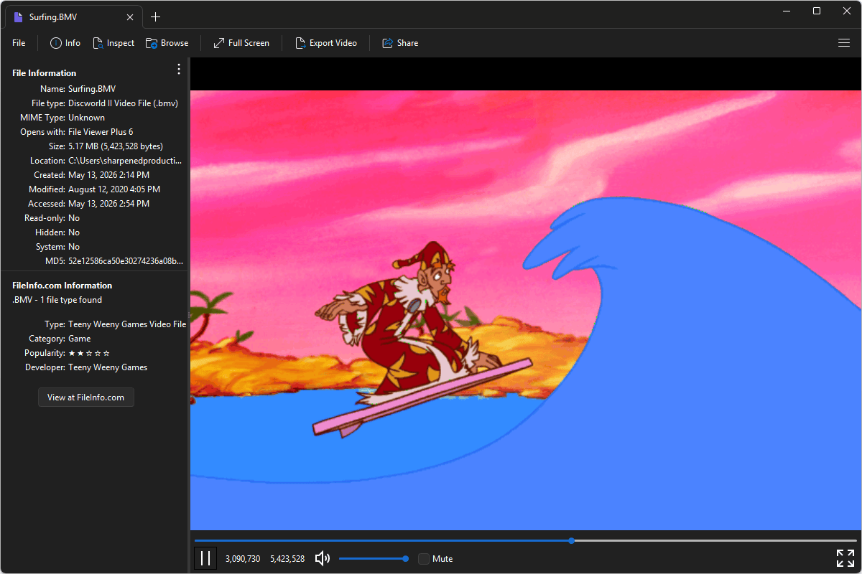Image resolution: width=862 pixels, height=574 pixels.
Task: Open the hamburger menu in the toolbar
Action: point(844,43)
